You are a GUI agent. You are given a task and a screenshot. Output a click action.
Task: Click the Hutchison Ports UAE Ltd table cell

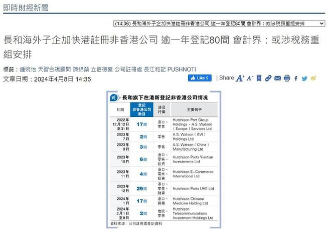(193, 188)
